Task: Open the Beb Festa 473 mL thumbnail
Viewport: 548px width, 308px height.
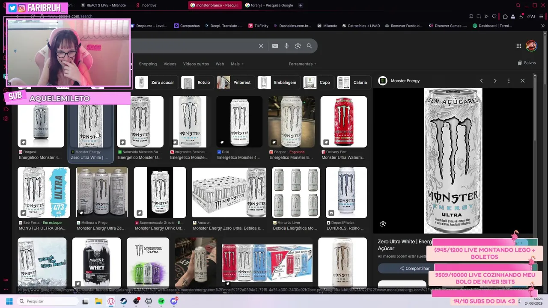Action: [x=44, y=192]
